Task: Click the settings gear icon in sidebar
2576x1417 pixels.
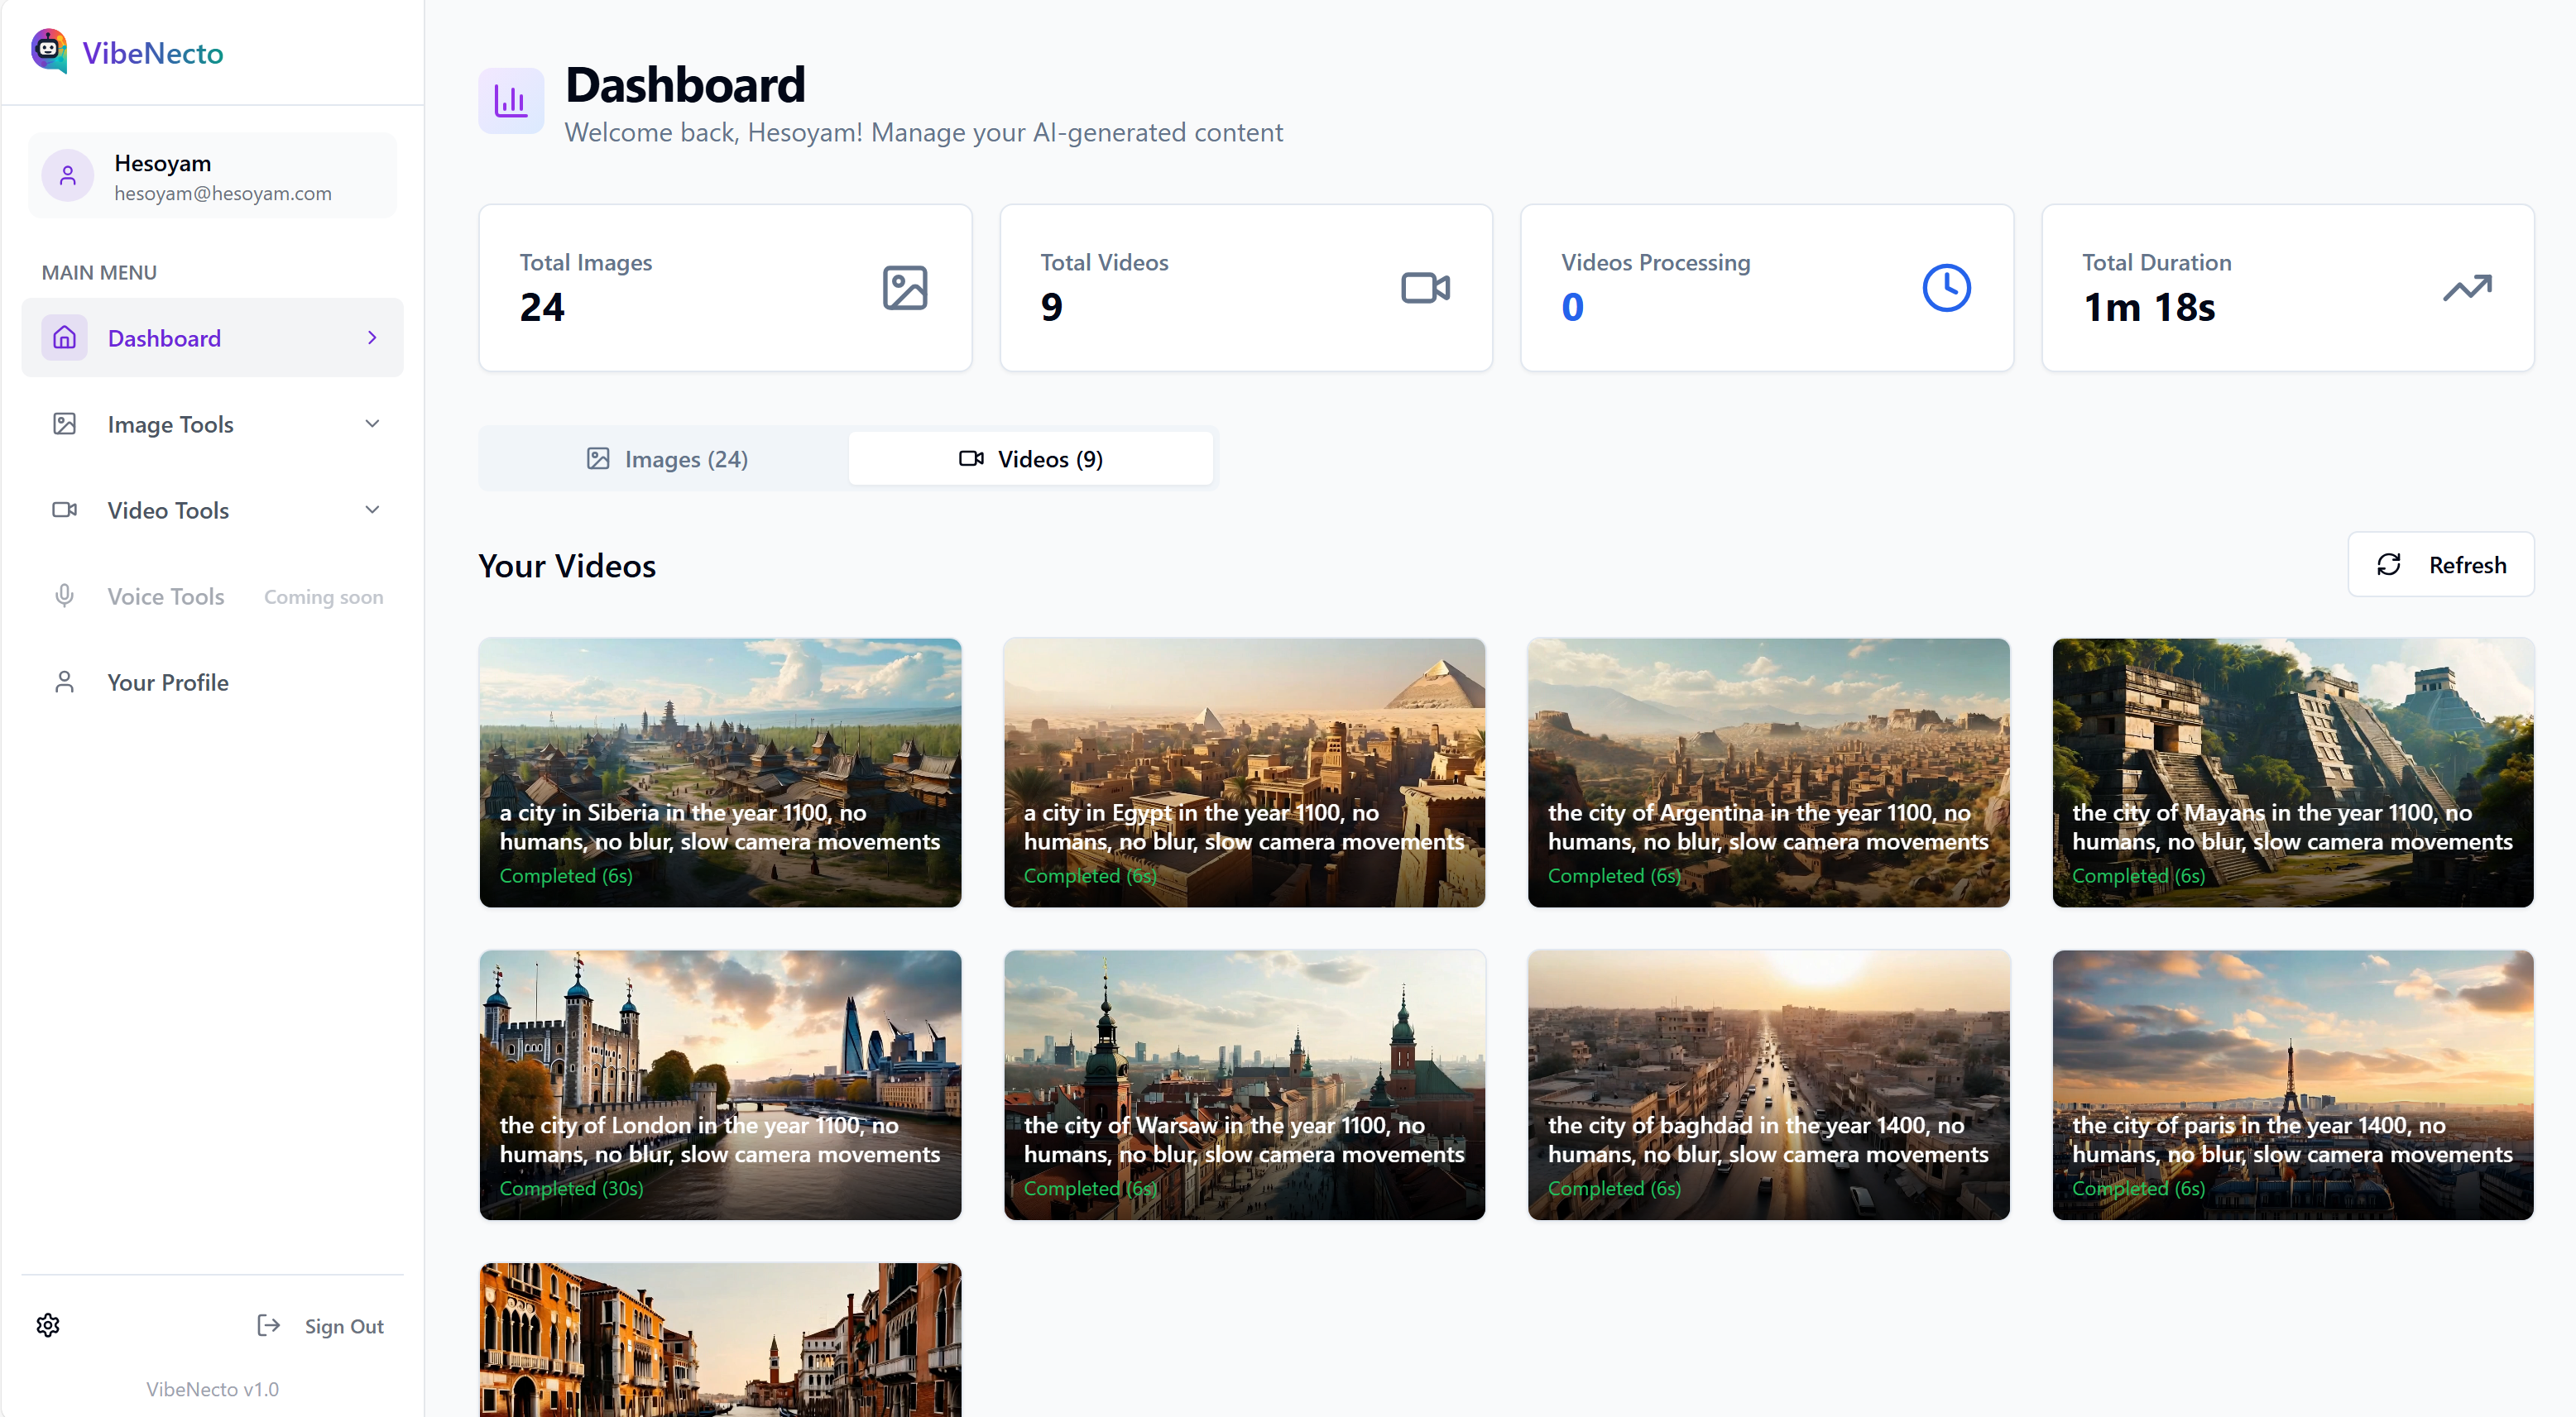Action: click(48, 1325)
